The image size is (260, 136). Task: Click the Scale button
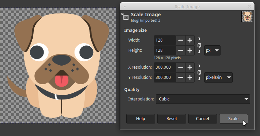click(233, 119)
